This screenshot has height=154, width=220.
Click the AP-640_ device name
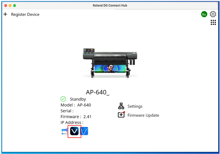point(97,92)
